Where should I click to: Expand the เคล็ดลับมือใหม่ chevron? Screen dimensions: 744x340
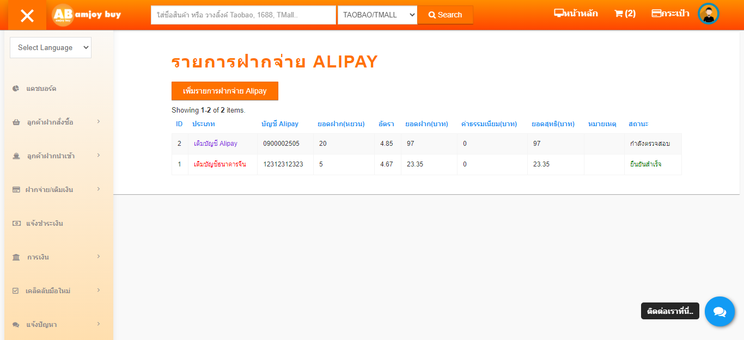point(99,290)
